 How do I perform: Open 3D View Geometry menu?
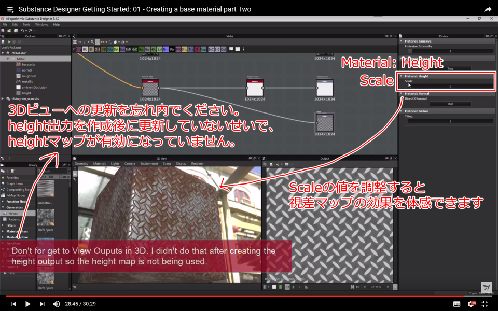point(81,164)
